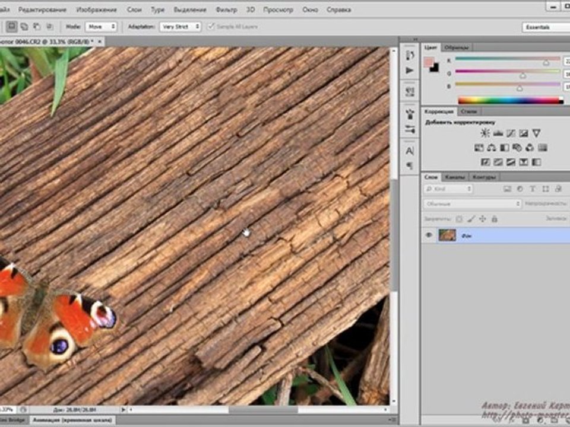Add a Photo Filter adjustment
Image resolution: width=570 pixels, height=427 pixels.
point(517,148)
